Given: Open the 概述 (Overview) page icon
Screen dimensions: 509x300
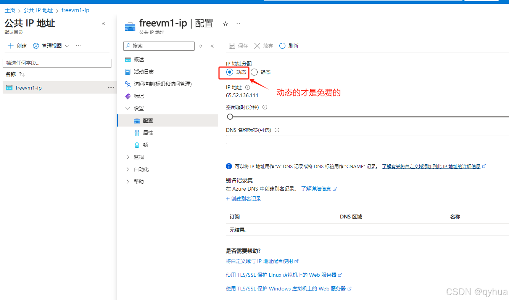Looking at the screenshot, I should 128,59.
